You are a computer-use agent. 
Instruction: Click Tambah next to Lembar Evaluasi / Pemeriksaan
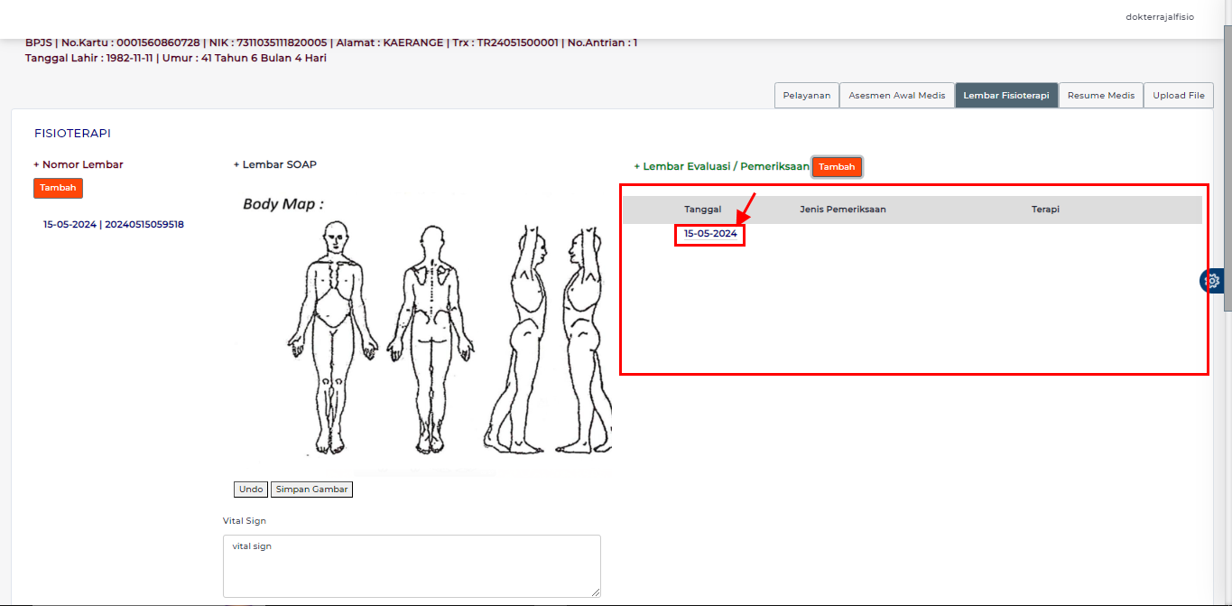(836, 166)
